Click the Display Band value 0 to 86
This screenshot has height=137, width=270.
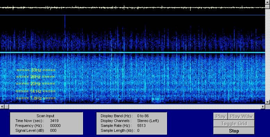(143, 116)
